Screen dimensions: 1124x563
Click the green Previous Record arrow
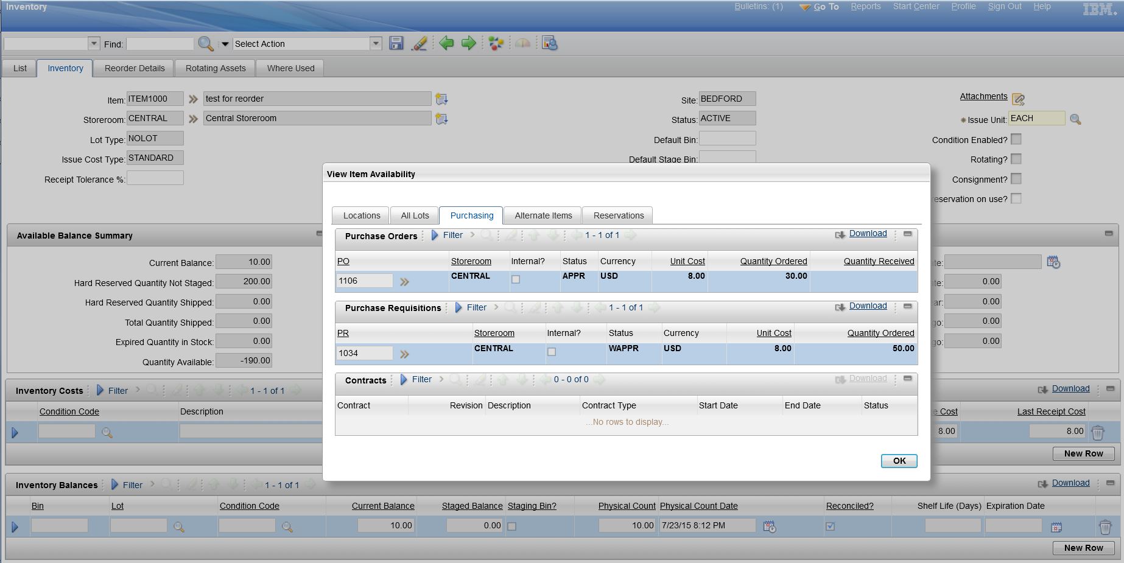coord(446,43)
